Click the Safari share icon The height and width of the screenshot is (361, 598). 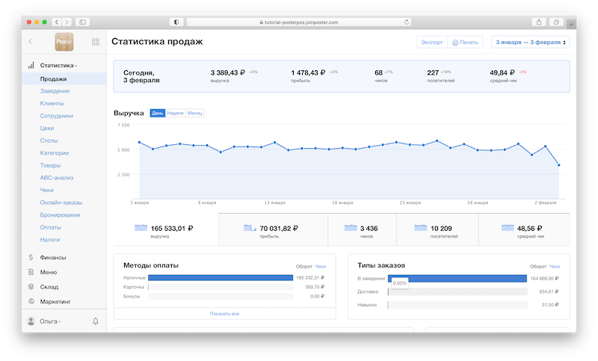click(x=537, y=22)
